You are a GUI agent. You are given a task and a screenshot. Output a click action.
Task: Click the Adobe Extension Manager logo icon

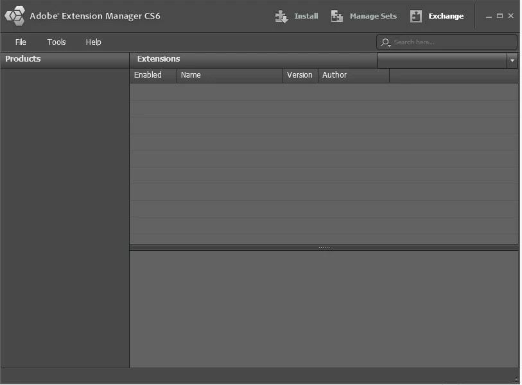pyautogui.click(x=15, y=15)
